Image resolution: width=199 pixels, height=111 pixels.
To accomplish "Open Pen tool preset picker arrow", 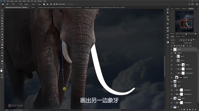I will (x=9, y=4).
